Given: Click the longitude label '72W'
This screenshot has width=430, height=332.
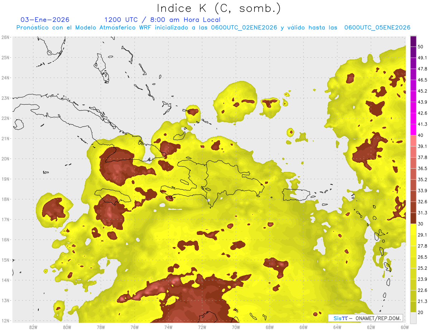Looking at the screenshot, I should 202,328.
